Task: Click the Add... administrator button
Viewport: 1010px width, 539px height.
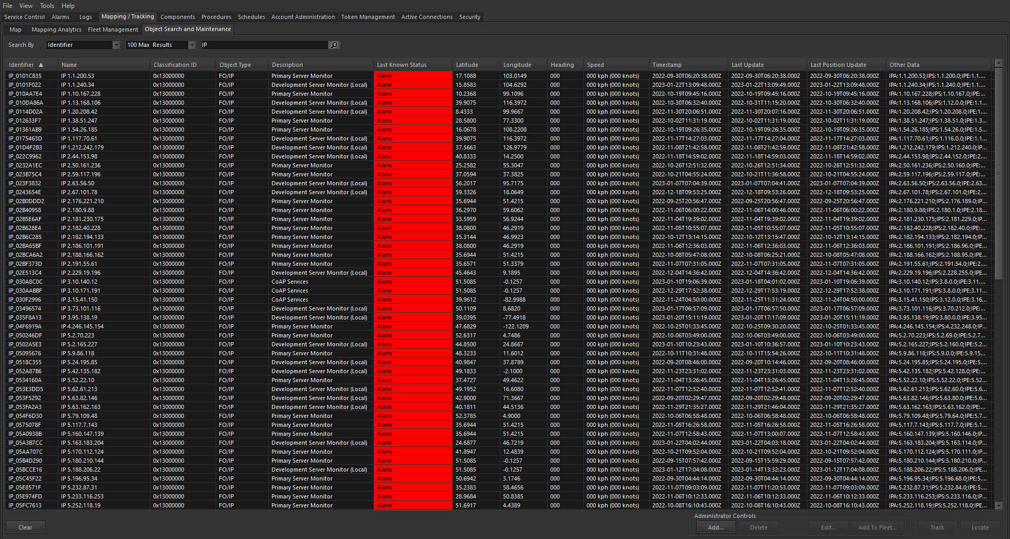Action: click(715, 527)
